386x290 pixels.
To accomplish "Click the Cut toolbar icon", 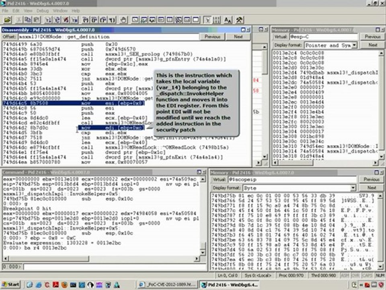I will (19, 20).
